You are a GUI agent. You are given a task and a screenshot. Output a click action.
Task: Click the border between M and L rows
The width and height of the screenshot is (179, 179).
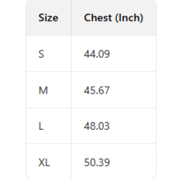click(91, 108)
